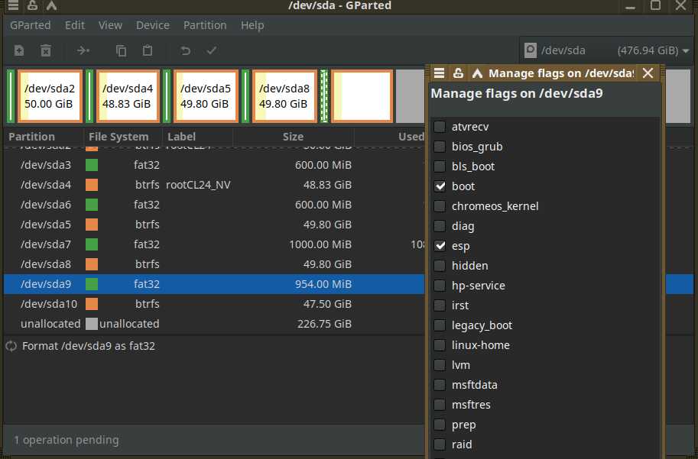This screenshot has height=459, width=698.
Task: Undo the last pending operation
Action: tap(185, 50)
